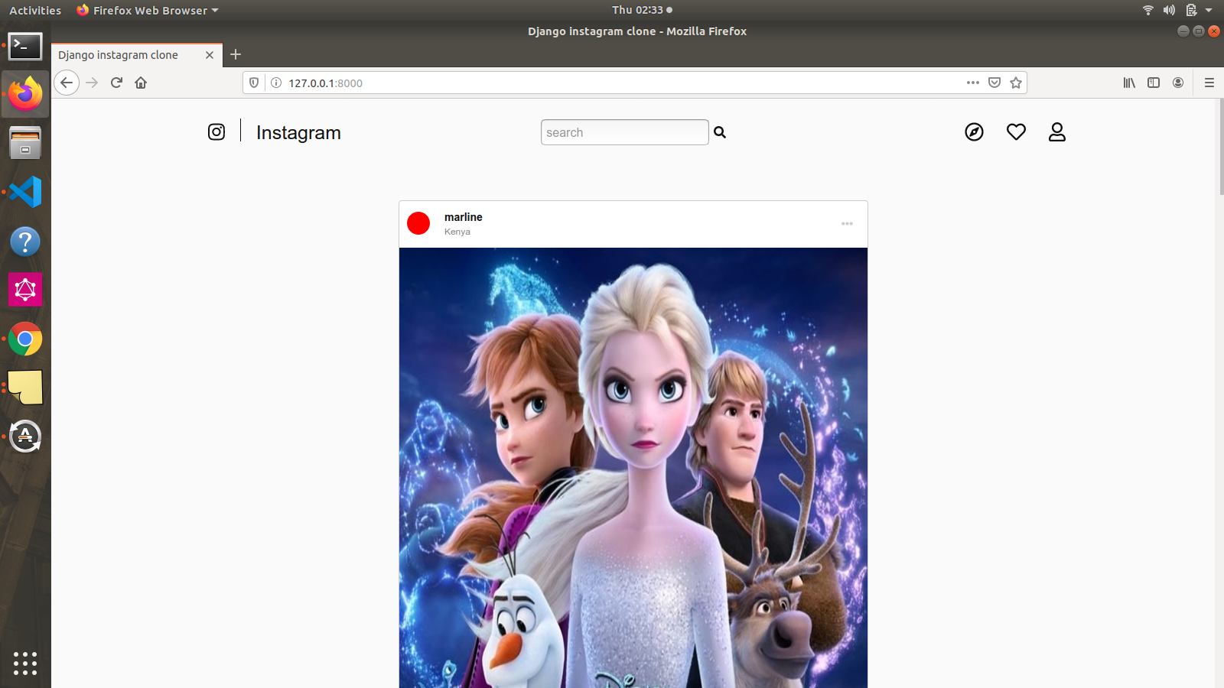Screen dimensions: 1224x688
Task: Open the explore compass icon
Action: click(x=974, y=132)
